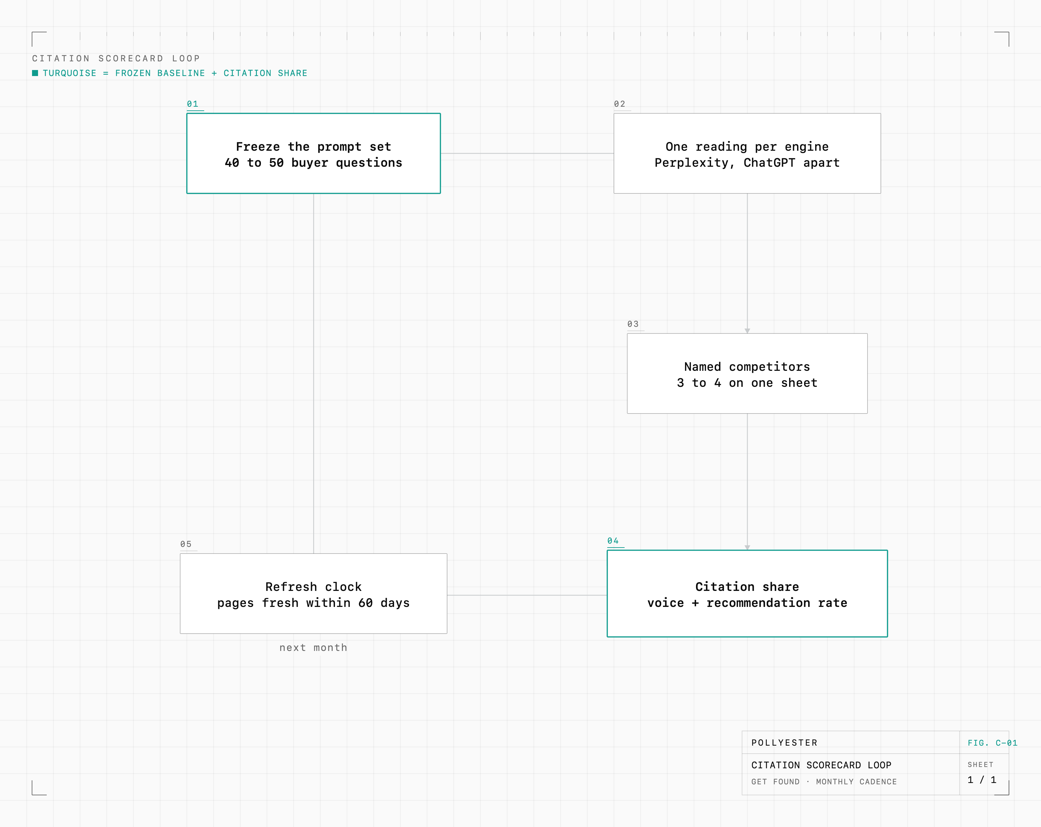Click step number 04 label
The width and height of the screenshot is (1041, 827).
(613, 541)
